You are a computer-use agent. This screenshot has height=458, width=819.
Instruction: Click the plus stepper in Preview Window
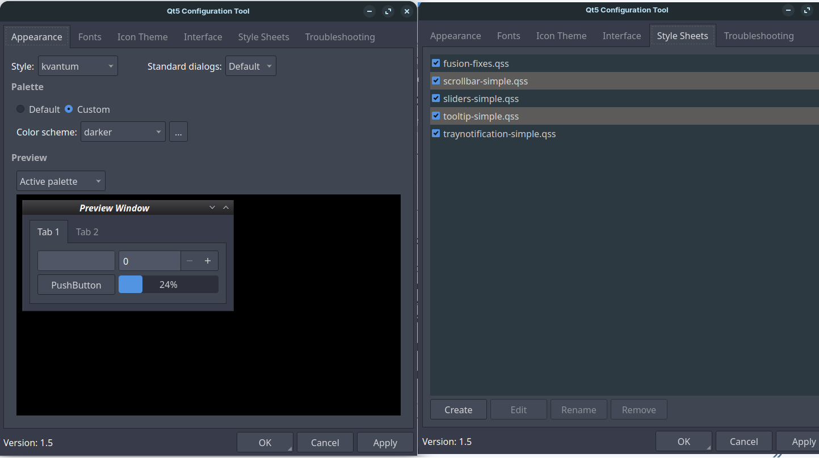coord(208,261)
